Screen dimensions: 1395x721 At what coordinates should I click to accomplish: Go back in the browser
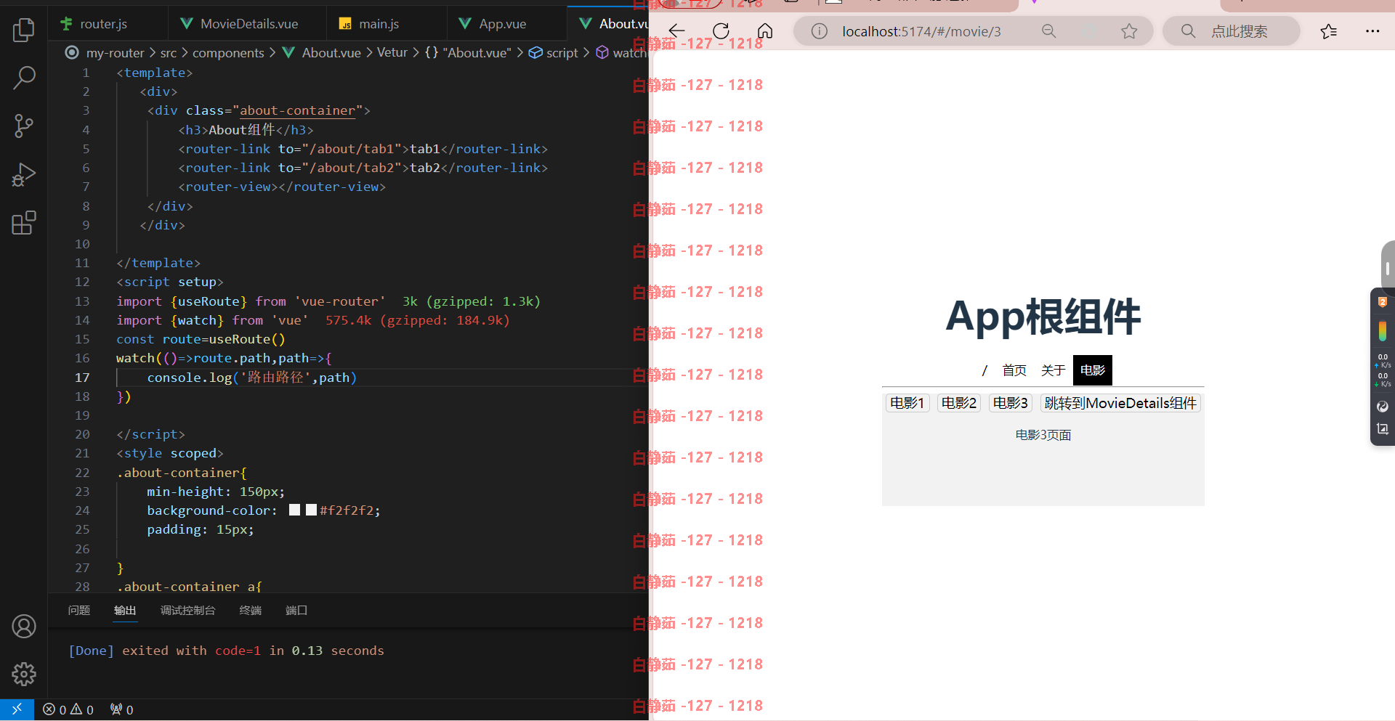pos(676,31)
